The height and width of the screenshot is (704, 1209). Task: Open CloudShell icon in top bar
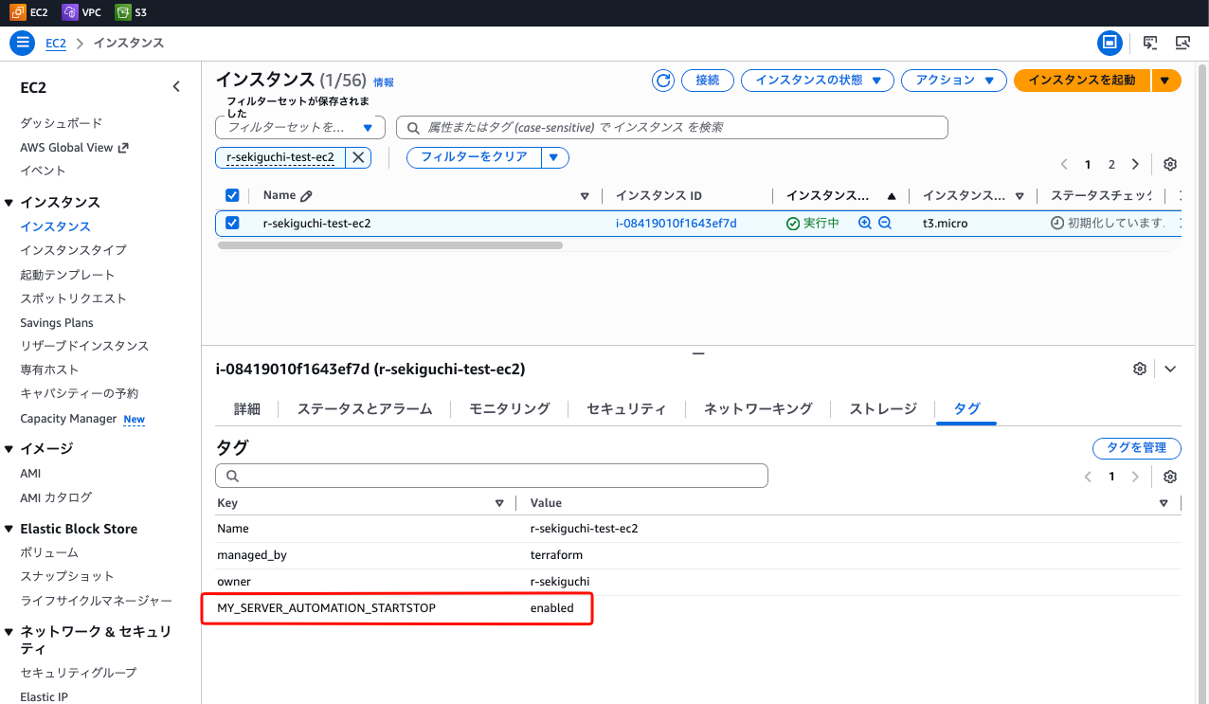point(1150,43)
